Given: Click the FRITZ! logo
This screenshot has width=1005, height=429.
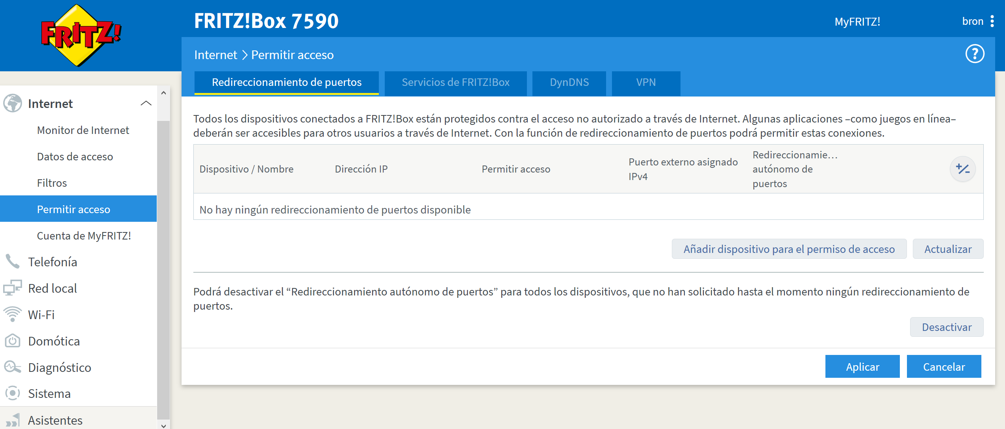Looking at the screenshot, I should [x=82, y=35].
